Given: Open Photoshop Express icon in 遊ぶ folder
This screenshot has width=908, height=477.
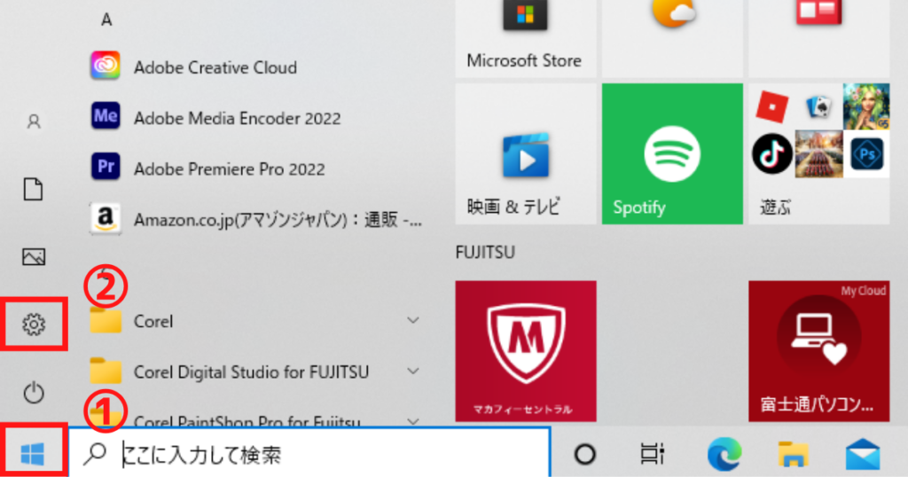Looking at the screenshot, I should [867, 154].
